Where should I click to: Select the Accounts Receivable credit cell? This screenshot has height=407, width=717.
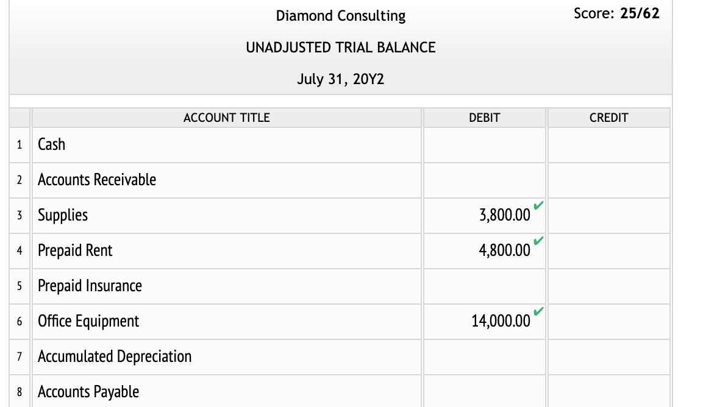point(608,180)
